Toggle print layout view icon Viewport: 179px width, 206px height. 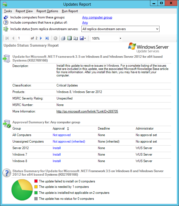click(69, 38)
